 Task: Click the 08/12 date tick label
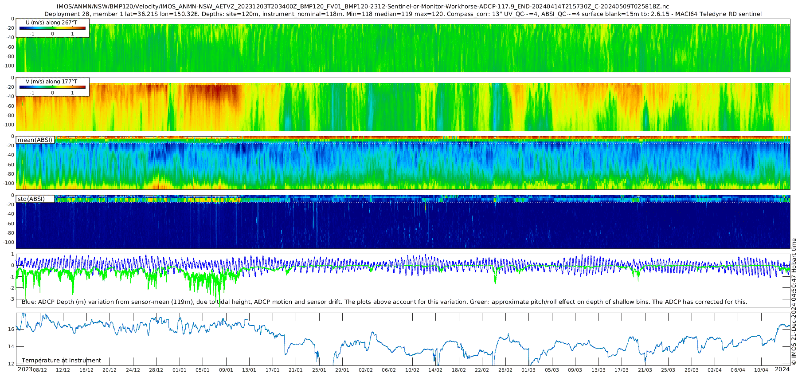(x=40, y=370)
